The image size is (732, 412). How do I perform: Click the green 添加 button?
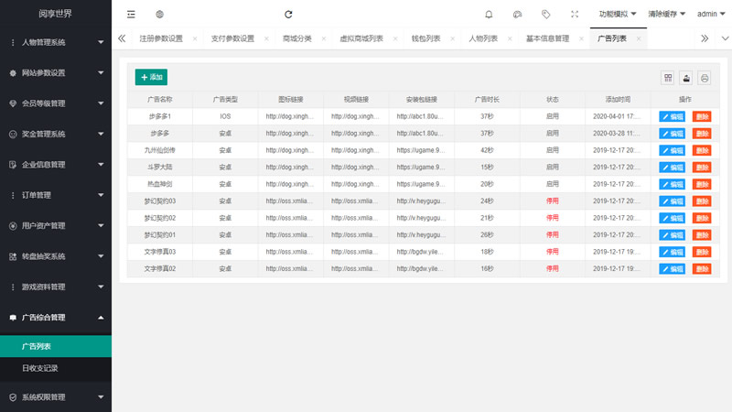click(151, 78)
